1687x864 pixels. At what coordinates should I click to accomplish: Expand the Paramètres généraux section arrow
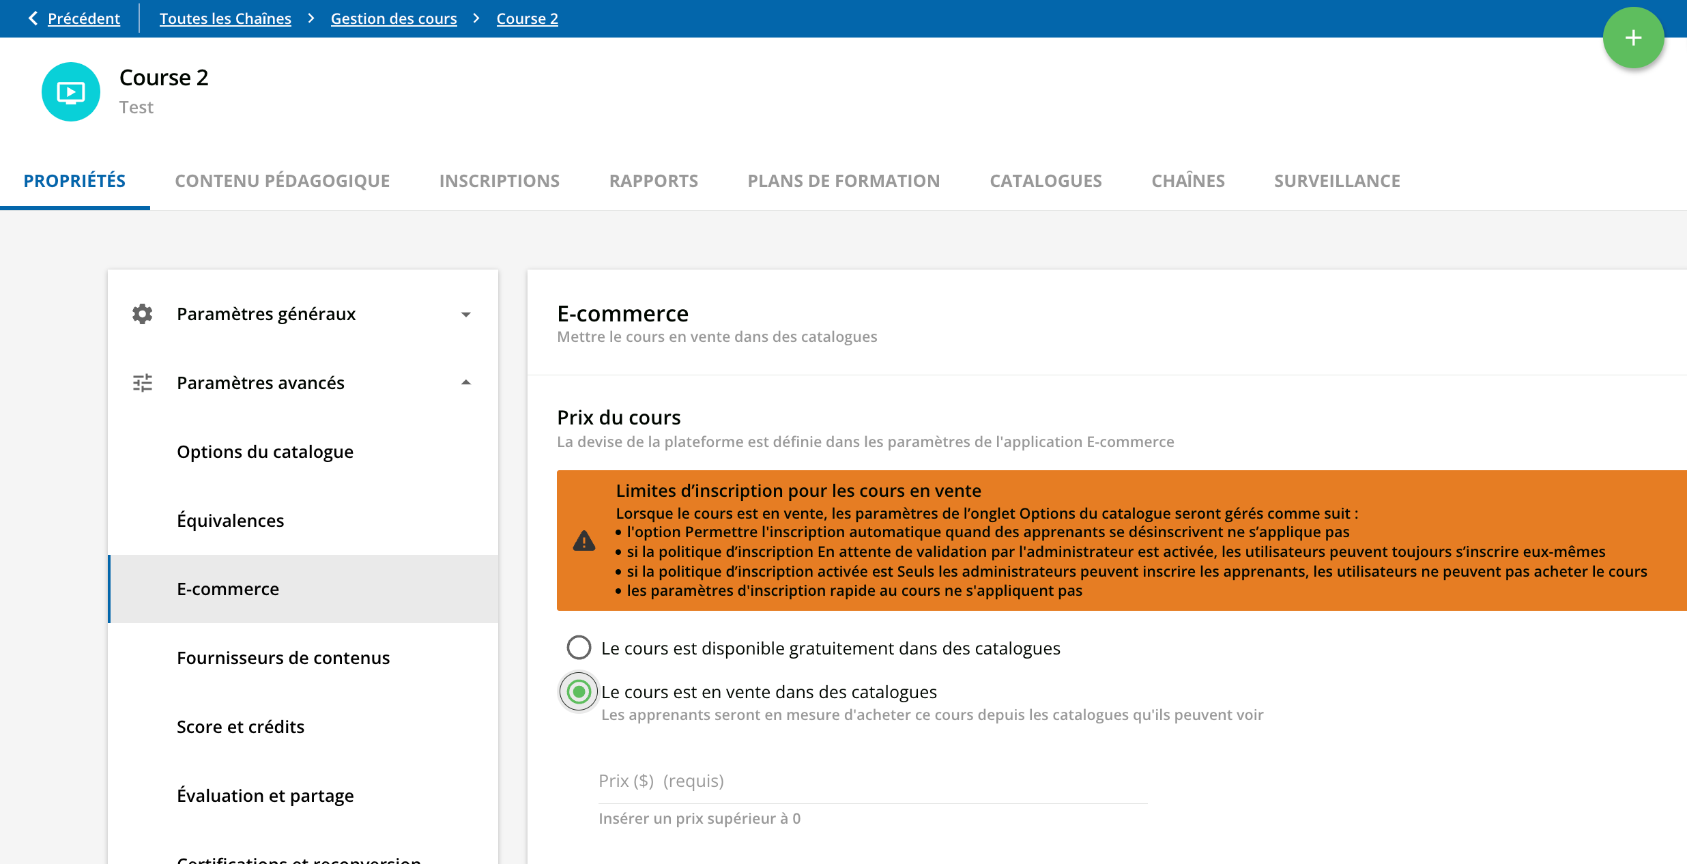tap(466, 315)
